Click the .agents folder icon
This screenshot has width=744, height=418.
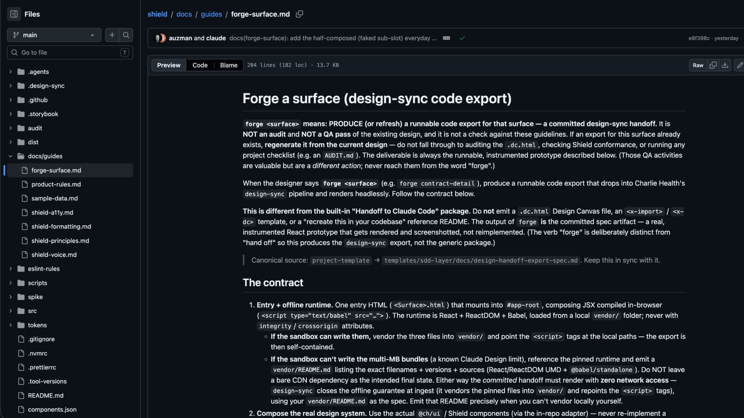21,72
